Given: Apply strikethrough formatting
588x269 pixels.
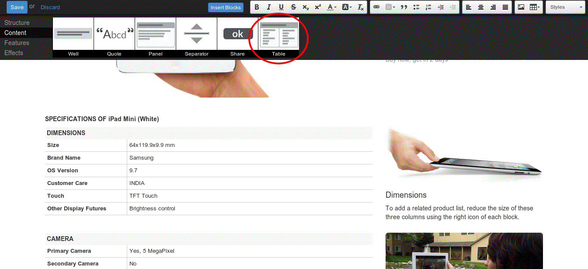Looking at the screenshot, I should coord(293,7).
